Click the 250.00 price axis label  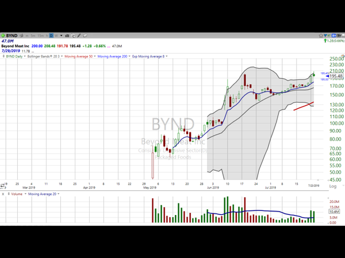[336, 59]
